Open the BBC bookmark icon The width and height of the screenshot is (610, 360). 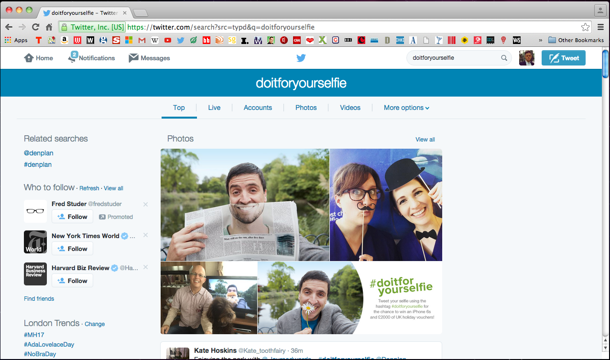coord(349,40)
